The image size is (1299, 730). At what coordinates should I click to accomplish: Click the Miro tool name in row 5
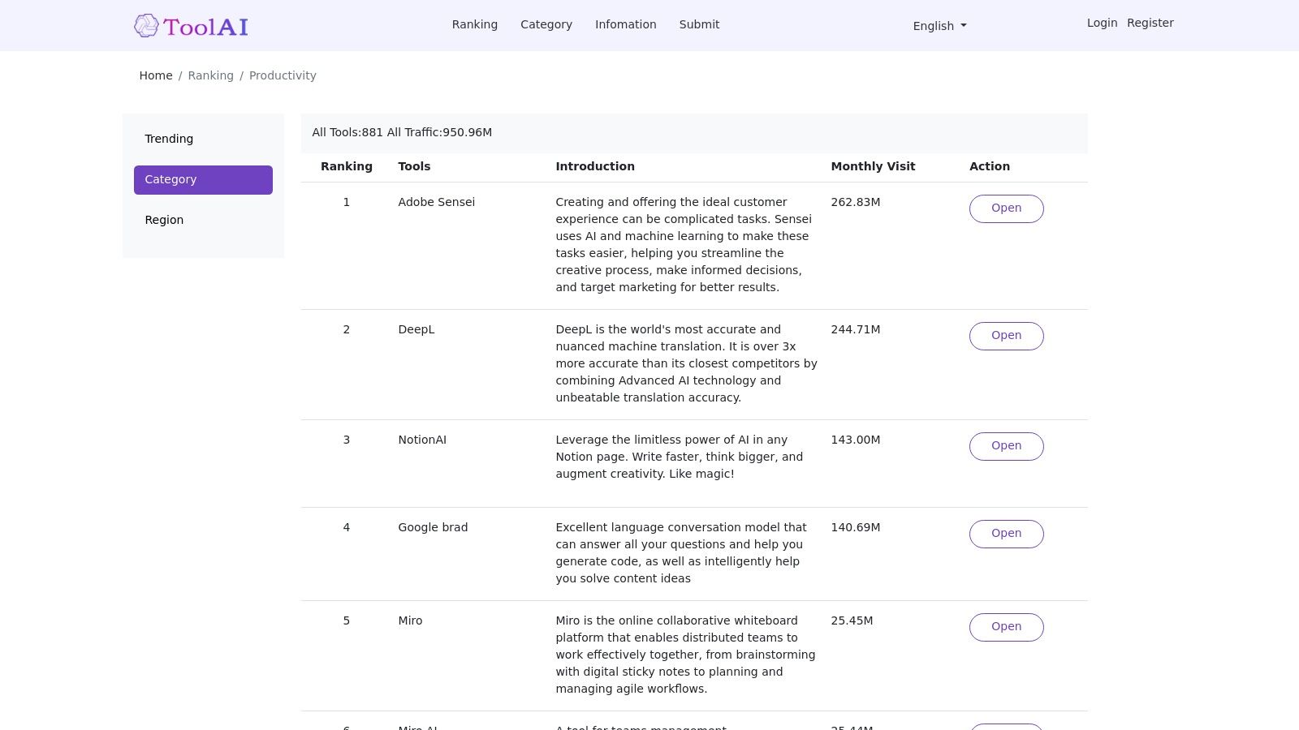point(410,620)
